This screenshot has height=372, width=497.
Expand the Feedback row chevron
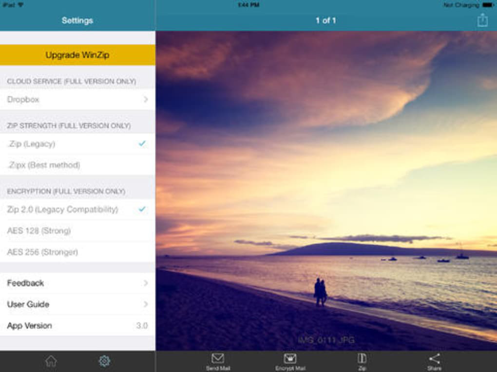point(146,283)
